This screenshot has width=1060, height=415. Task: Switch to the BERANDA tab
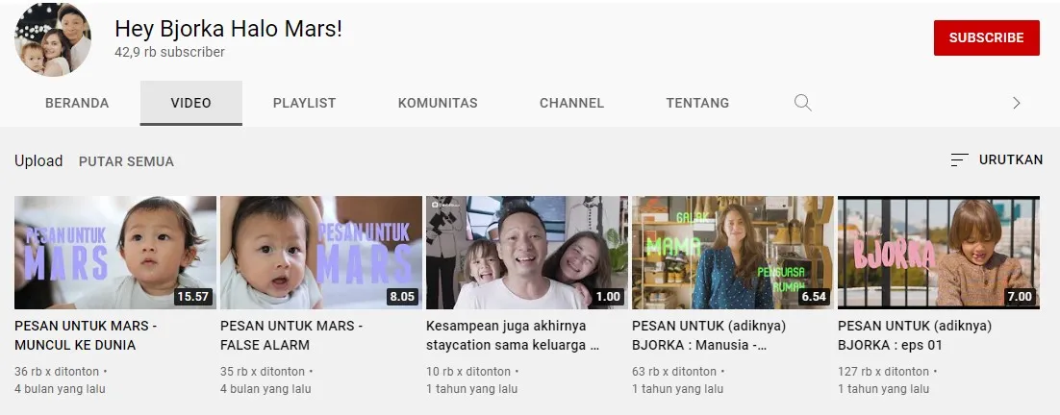(77, 103)
